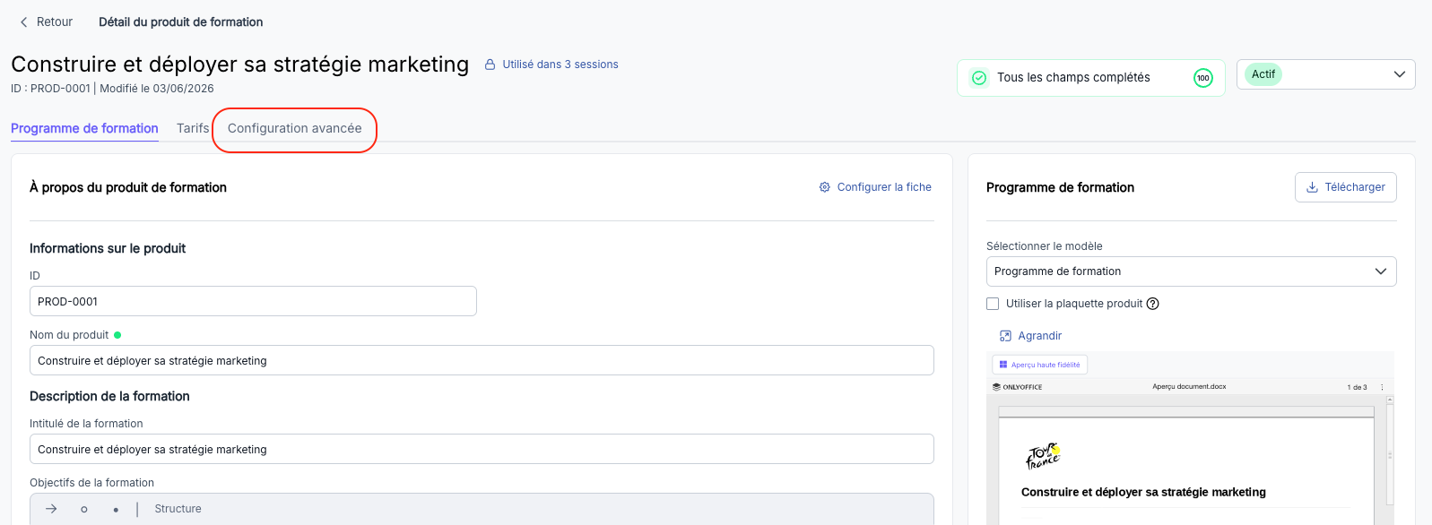Click Tous les champs complétés status box
Viewport: 1432px width, 525px height.
point(1090,78)
